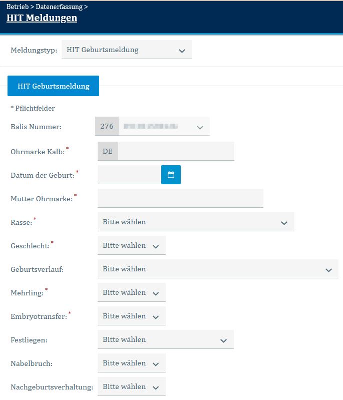Viewport: 343px width, 400px height.
Task: Expand the Mehrling dropdown
Action: click(132, 292)
